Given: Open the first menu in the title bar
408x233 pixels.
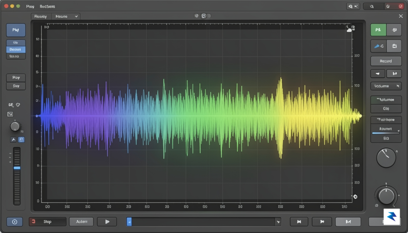Looking at the screenshot, I should 30,6.
